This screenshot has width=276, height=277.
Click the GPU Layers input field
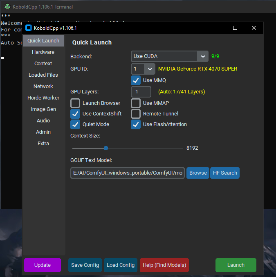tap(141, 92)
